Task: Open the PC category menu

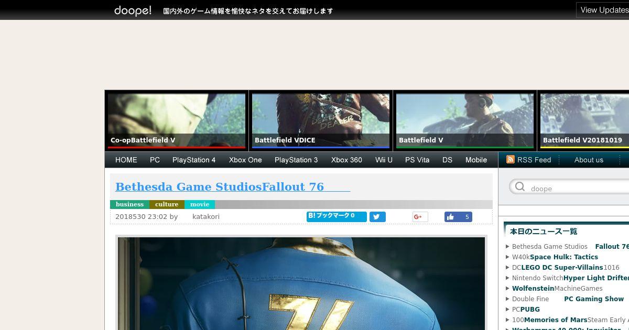Action: pos(155,160)
